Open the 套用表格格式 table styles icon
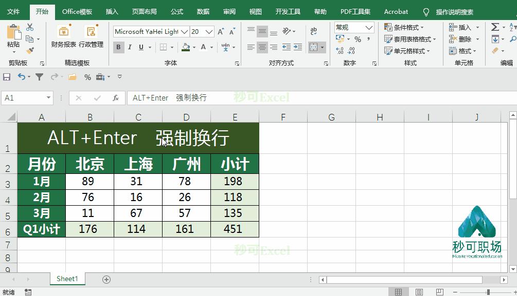517x296 pixels. pyautogui.click(x=389, y=39)
